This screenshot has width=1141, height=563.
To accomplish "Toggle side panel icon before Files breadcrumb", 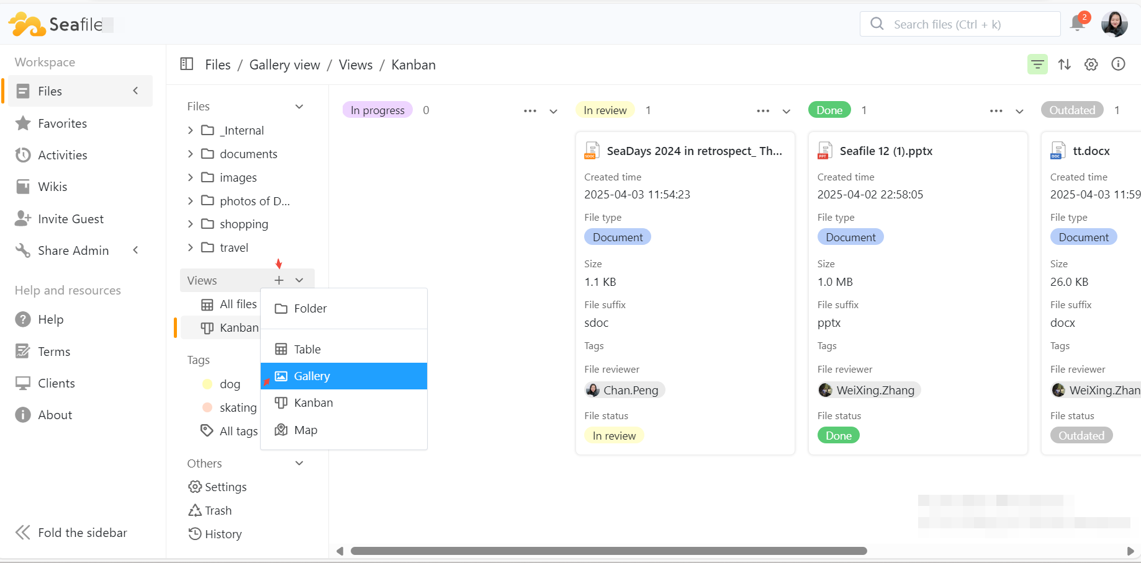I will point(186,64).
